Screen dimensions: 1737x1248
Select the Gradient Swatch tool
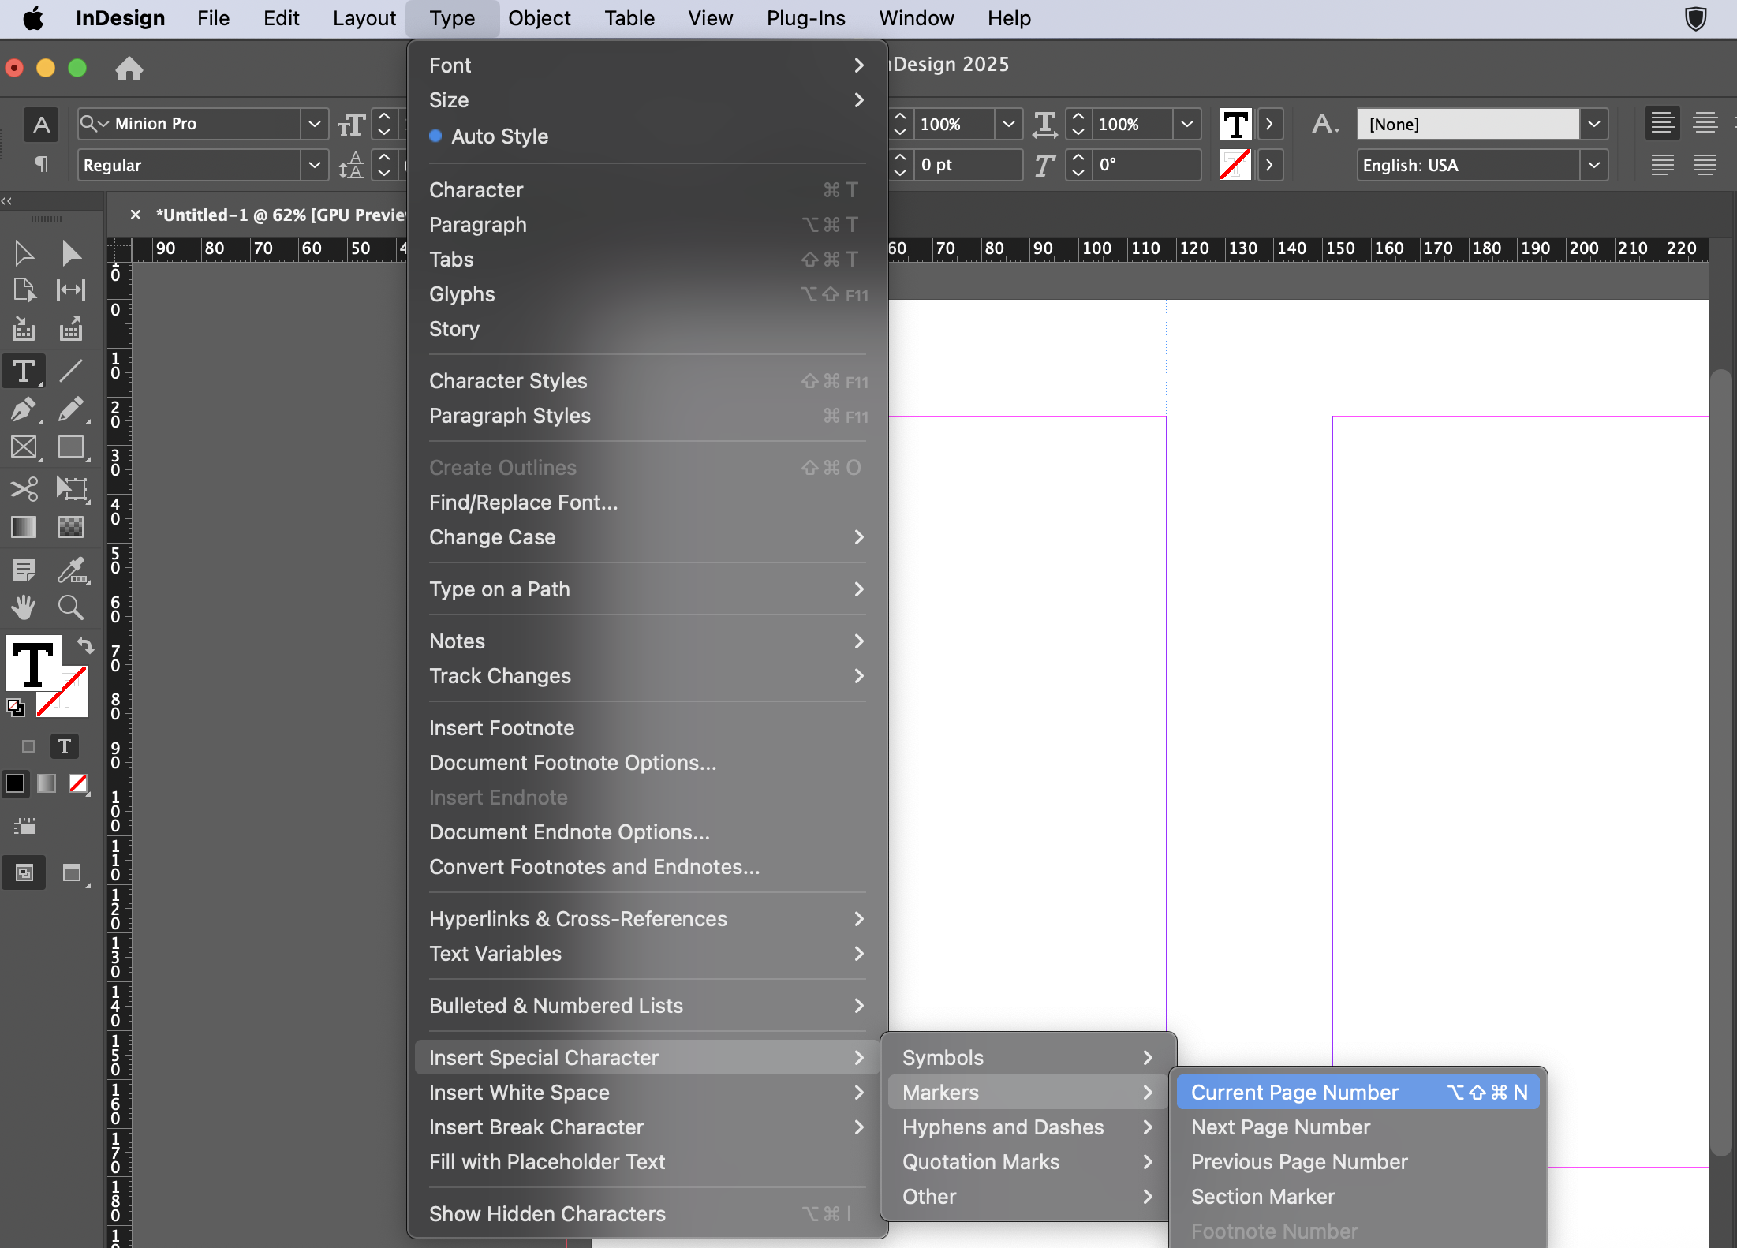[24, 527]
